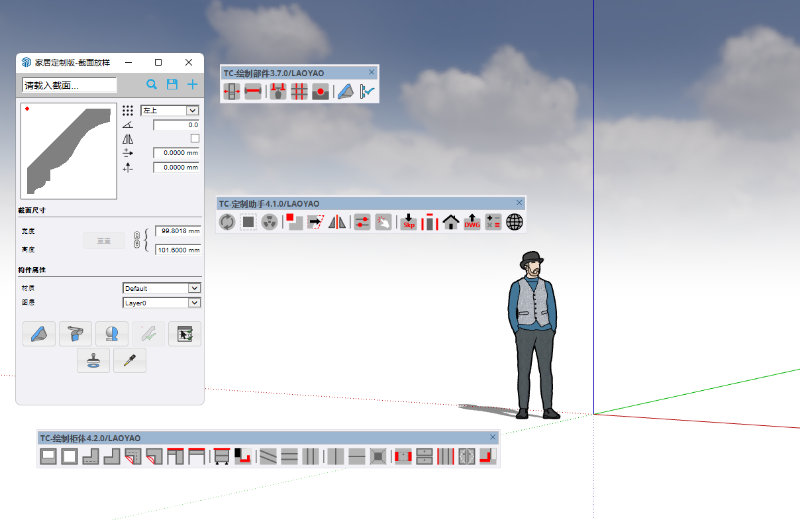Open the Layer0 layer dropdown
The width and height of the screenshot is (800, 520).
(x=162, y=303)
